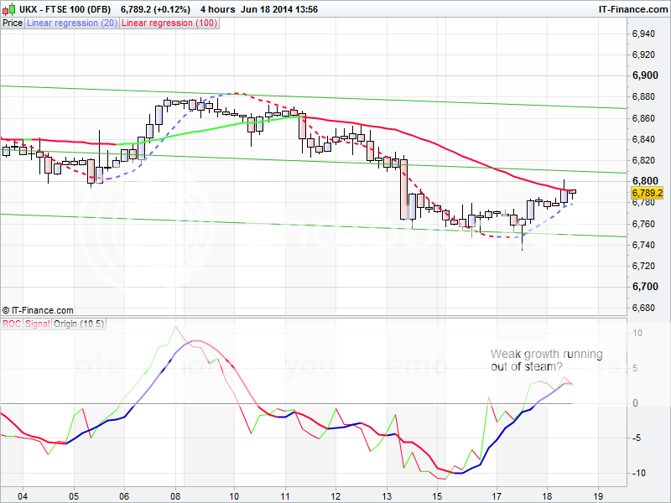Click the 6,680 price axis label

(643, 308)
